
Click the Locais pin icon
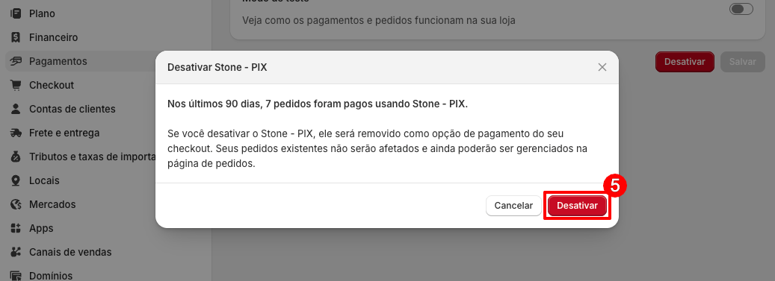click(x=16, y=180)
